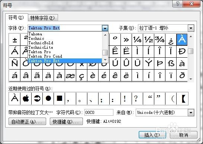Choose TechnicBold from font list
Viewport: 203px width, 144px height.
coord(65,43)
